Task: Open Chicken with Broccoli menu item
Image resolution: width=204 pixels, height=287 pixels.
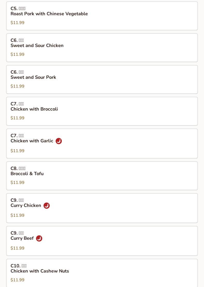Action: (x=102, y=111)
